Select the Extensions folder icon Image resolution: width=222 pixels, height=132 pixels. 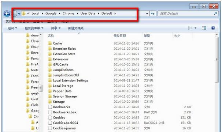pyautogui.click(x=50, y=59)
